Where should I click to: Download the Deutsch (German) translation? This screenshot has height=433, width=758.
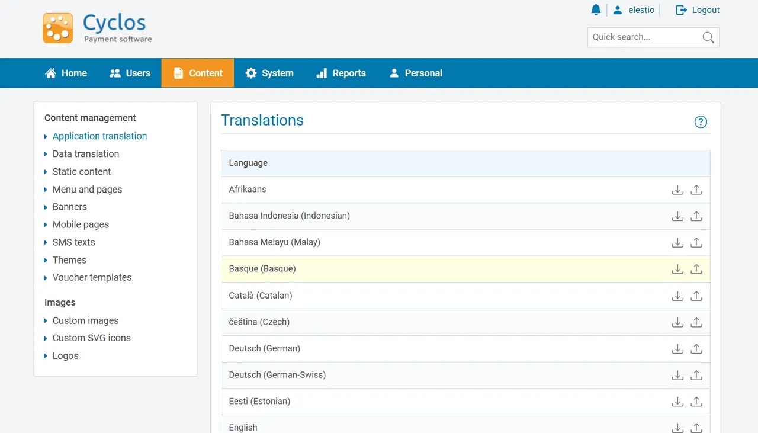tap(677, 348)
